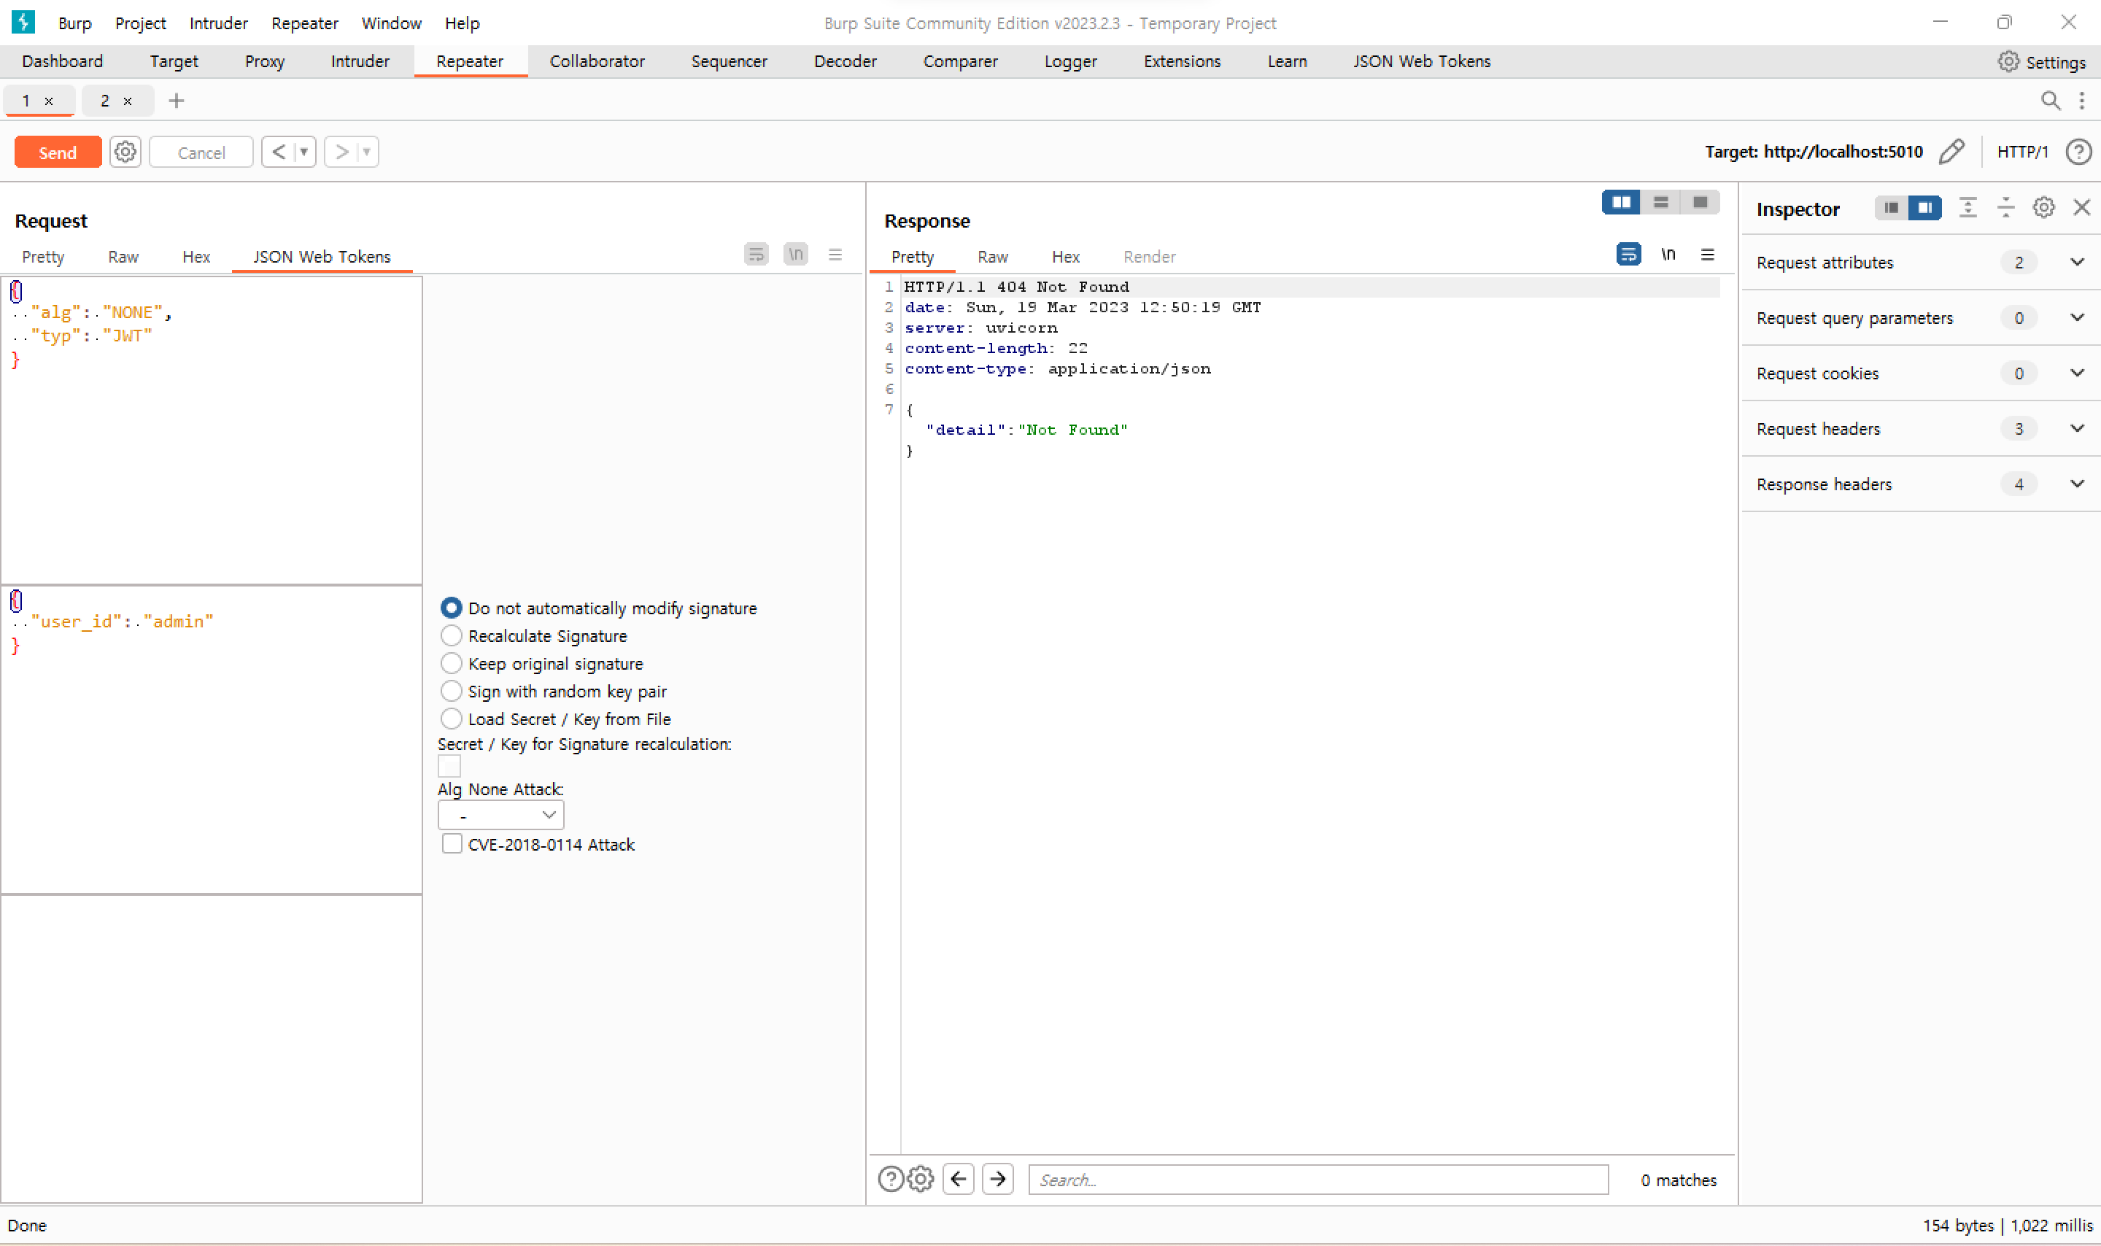Select Recalculate Signature radio button
Image resolution: width=2101 pixels, height=1246 pixels.
(452, 635)
